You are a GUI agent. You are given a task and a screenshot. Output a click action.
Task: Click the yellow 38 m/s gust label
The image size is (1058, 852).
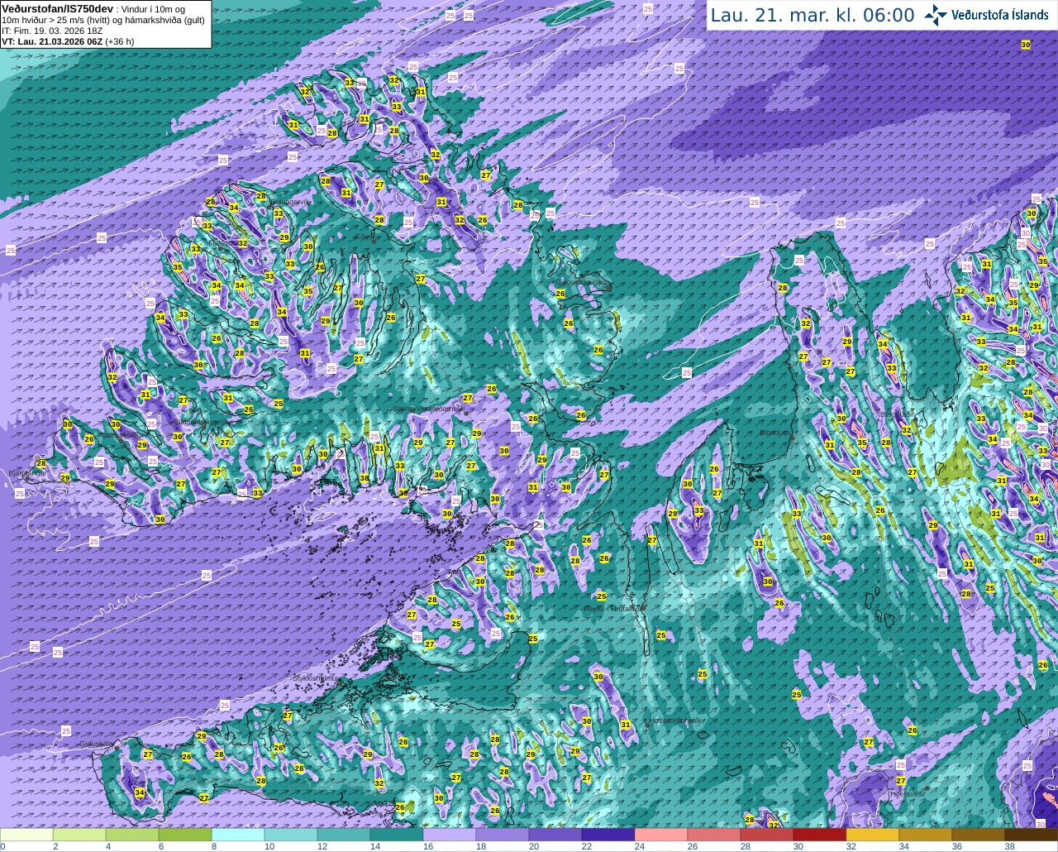pos(365,478)
